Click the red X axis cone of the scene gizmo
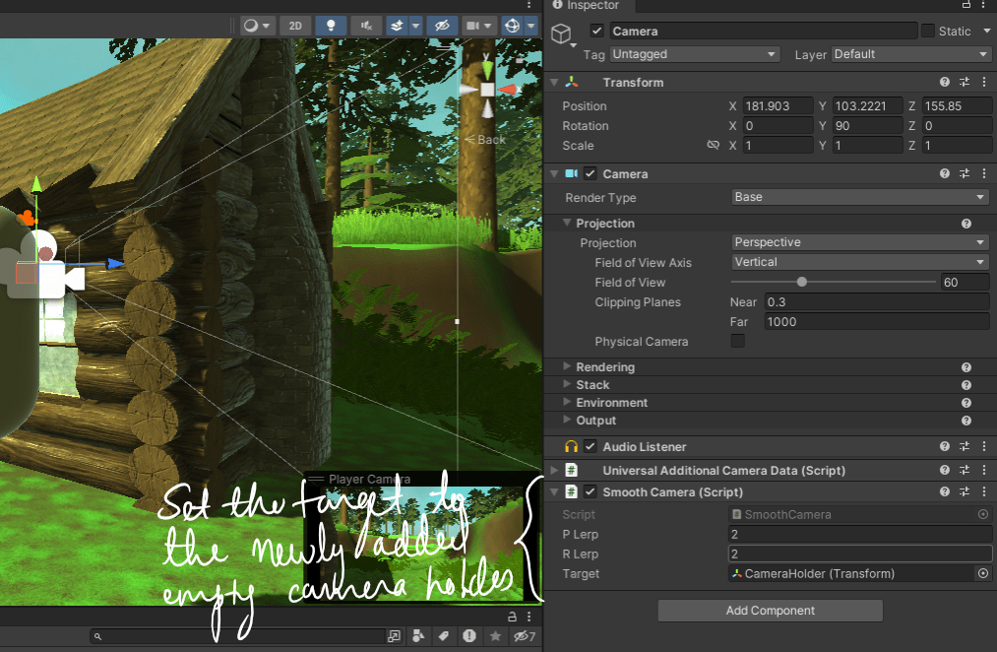The width and height of the screenshot is (997, 652). tap(508, 90)
